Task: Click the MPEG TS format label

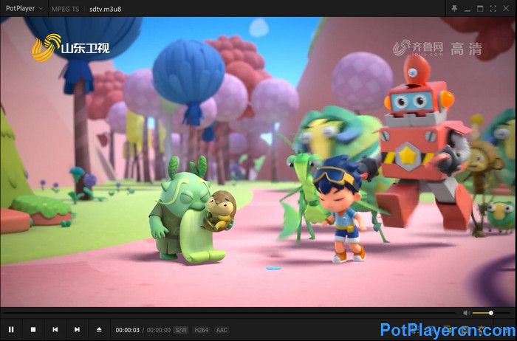Action: click(x=65, y=9)
